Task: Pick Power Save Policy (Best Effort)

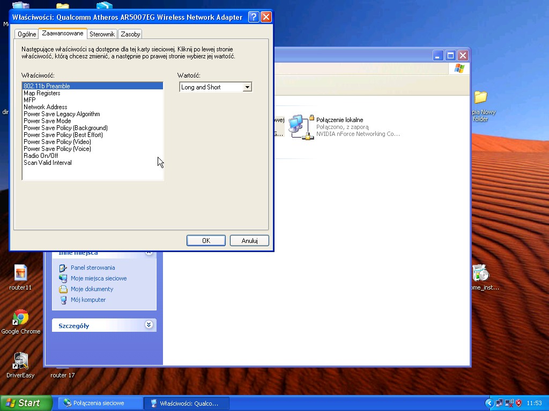Action: pyautogui.click(x=93, y=135)
